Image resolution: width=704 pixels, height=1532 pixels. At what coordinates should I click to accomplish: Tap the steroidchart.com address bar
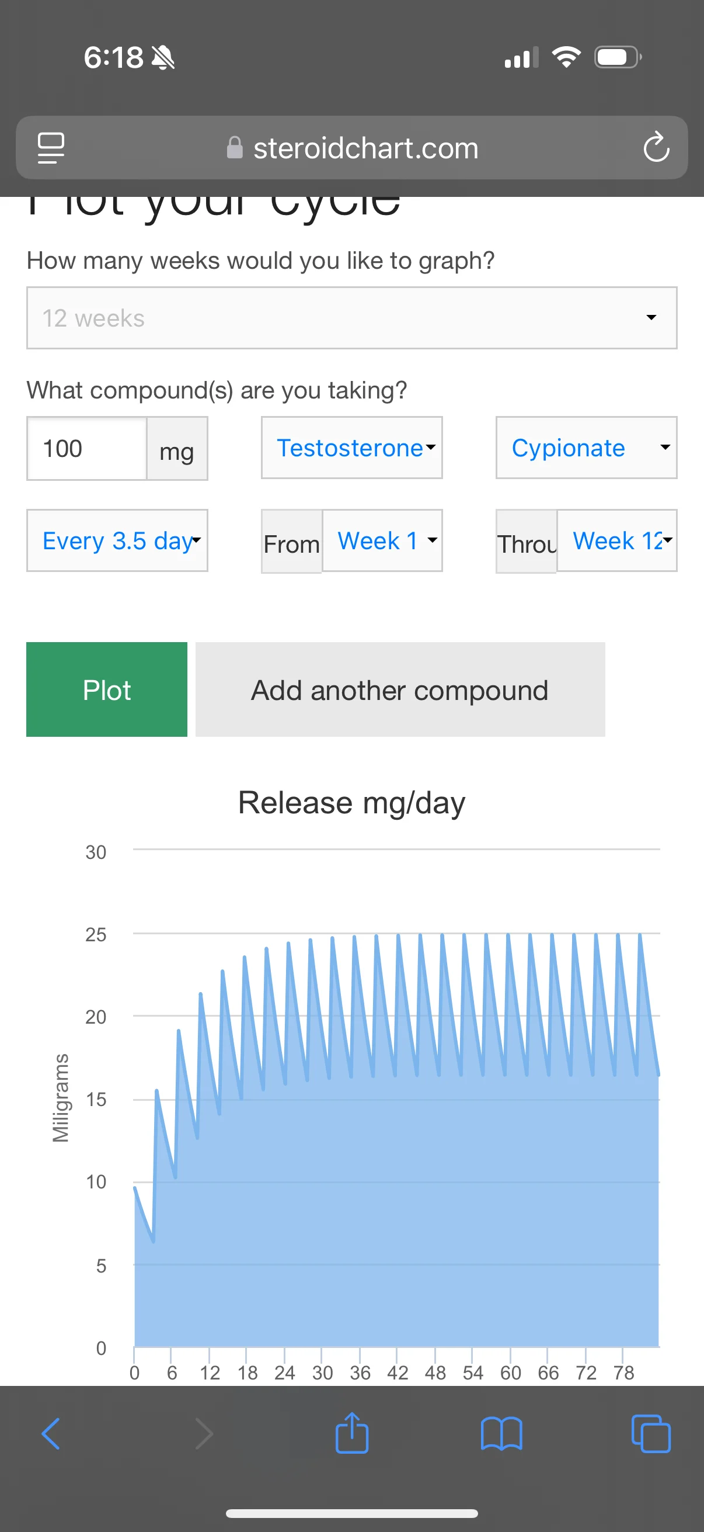tap(365, 147)
